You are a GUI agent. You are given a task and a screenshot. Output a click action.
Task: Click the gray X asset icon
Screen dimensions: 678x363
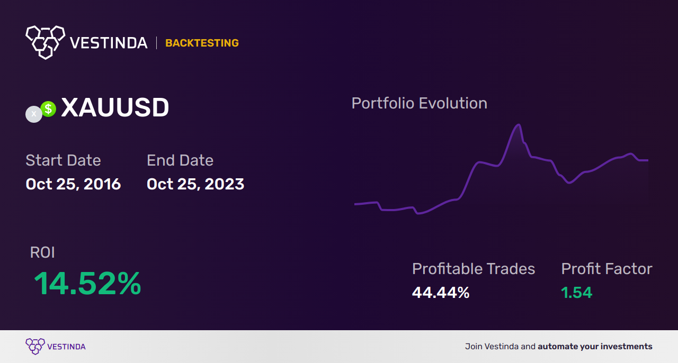(34, 114)
